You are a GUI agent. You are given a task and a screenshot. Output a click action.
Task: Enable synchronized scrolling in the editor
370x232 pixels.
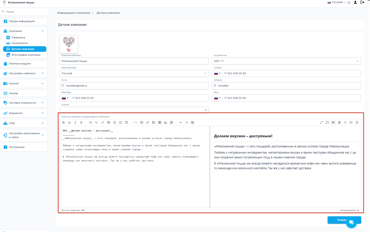[339, 122]
